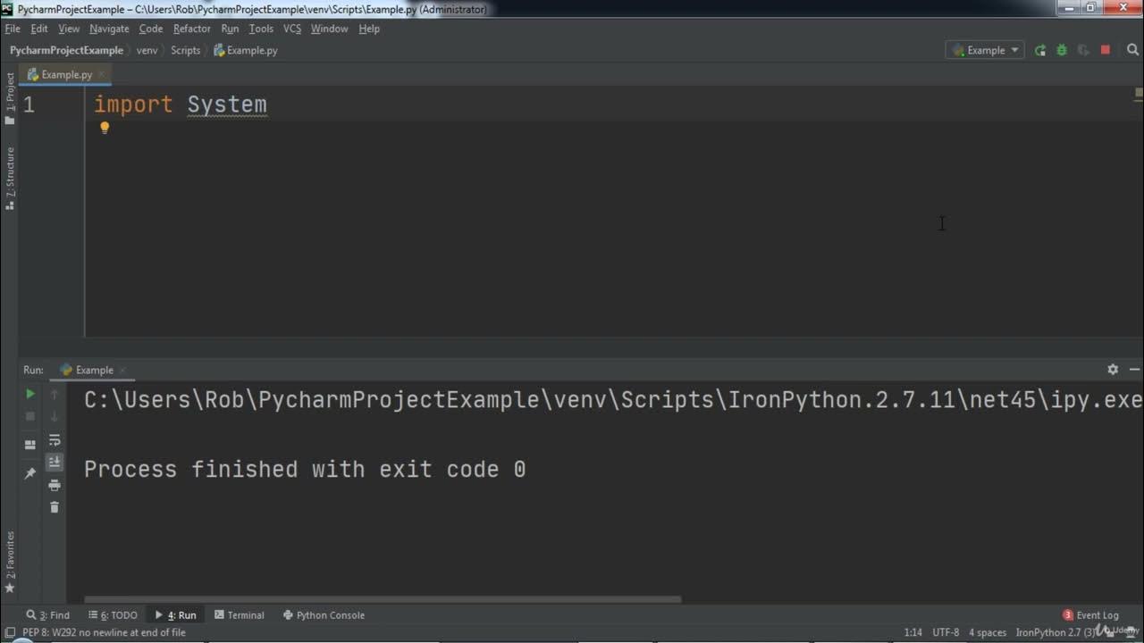Open the Help menu

coord(369,29)
